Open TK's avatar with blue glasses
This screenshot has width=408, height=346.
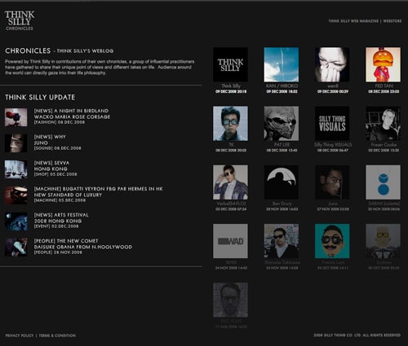(x=230, y=124)
